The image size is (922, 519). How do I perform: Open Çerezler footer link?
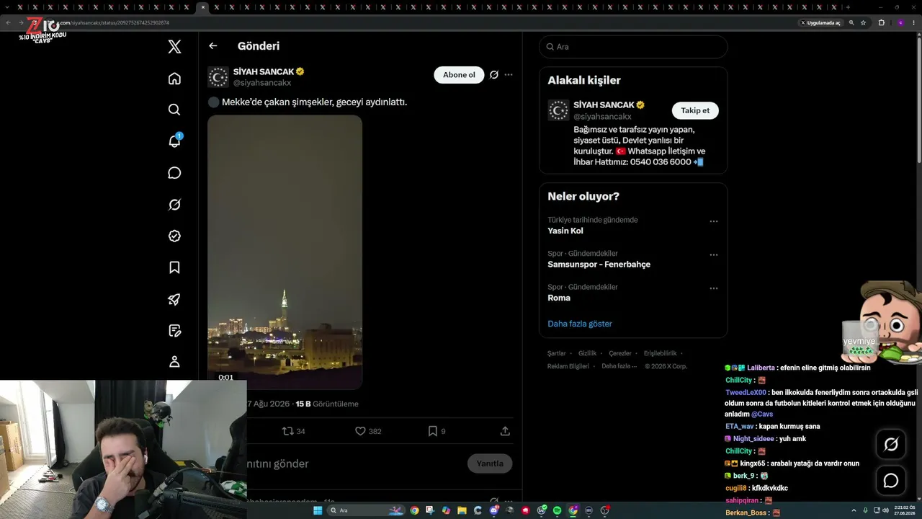click(x=620, y=353)
